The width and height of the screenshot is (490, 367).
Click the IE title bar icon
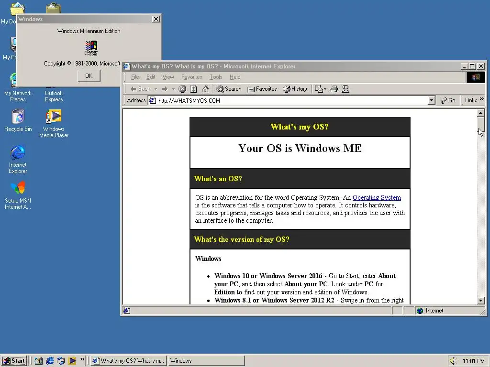[x=126, y=66]
